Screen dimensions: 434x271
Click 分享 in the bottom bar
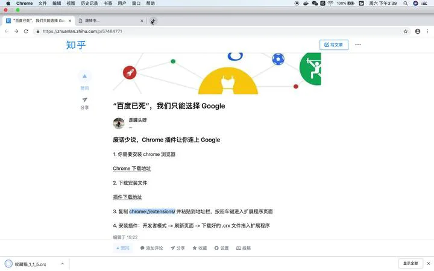[178, 248]
